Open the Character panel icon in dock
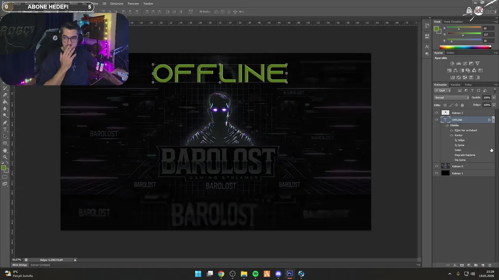The image size is (499, 280). [x=427, y=47]
